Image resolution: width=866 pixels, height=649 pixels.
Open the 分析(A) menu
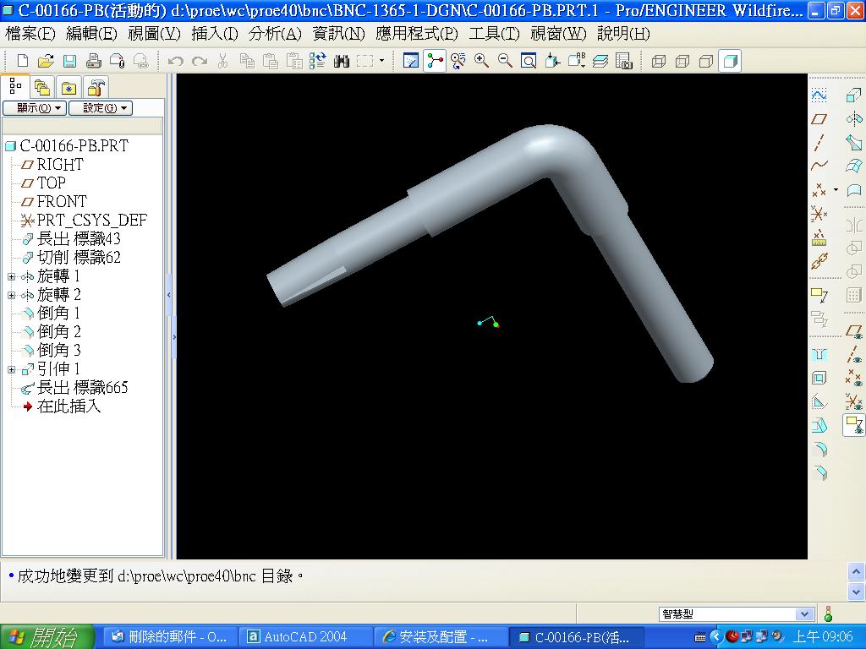click(x=275, y=34)
